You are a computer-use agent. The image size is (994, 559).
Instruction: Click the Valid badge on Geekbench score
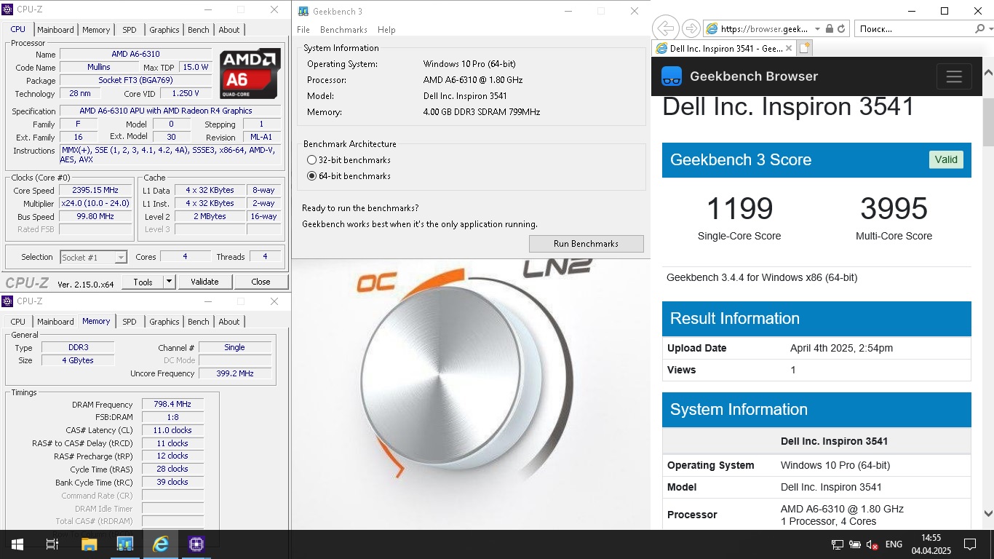point(946,159)
